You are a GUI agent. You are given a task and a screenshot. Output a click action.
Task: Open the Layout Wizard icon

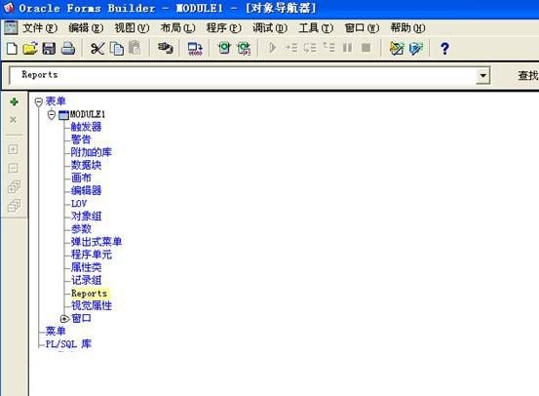tap(416, 49)
